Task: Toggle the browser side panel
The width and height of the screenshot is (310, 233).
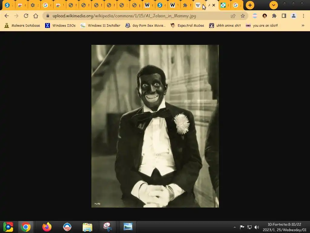Action: (284, 16)
